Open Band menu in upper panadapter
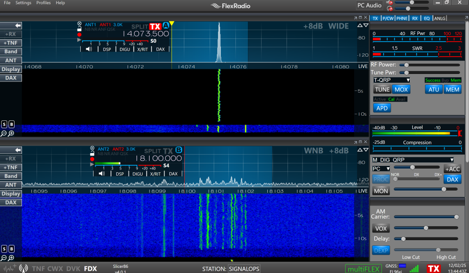Screen dimensions: 469x273 click(x=11, y=52)
